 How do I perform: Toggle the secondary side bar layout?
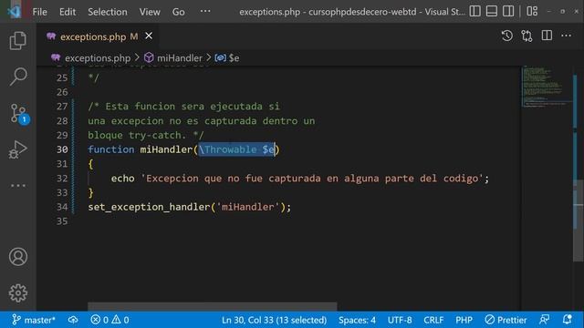click(x=508, y=11)
